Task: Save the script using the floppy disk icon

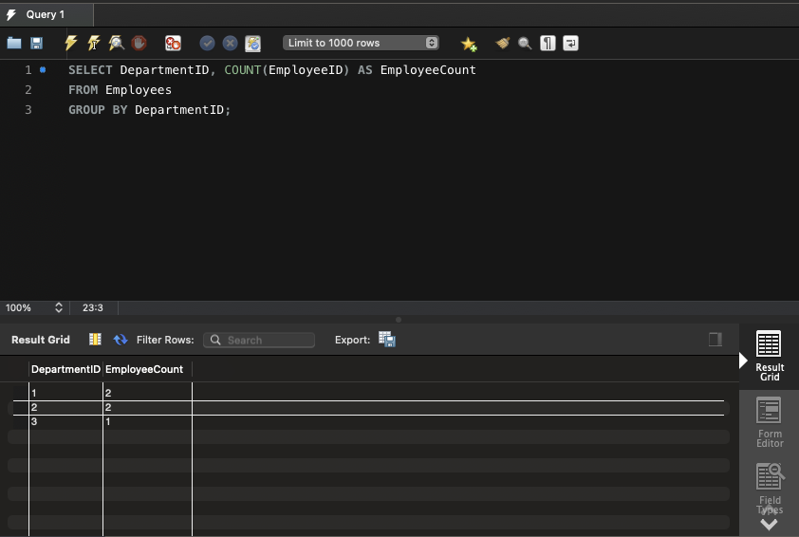Action: [x=37, y=43]
